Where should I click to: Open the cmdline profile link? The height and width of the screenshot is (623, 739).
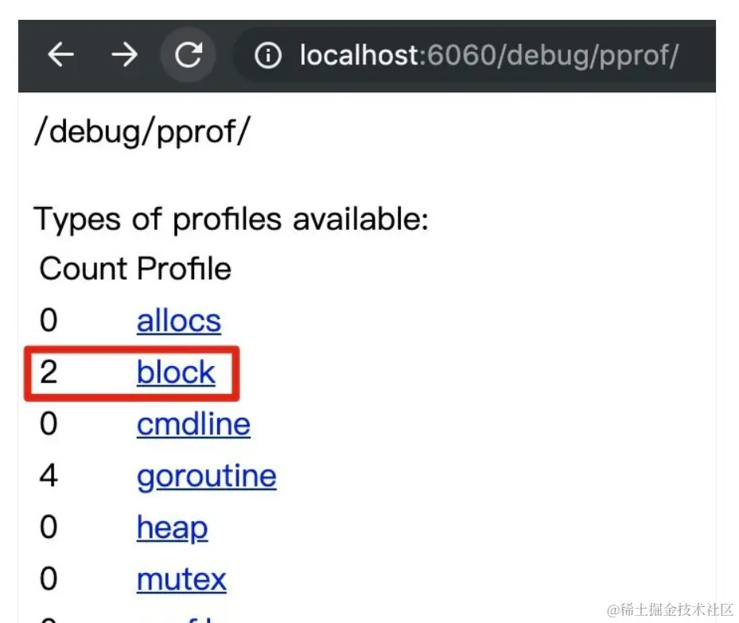[193, 424]
